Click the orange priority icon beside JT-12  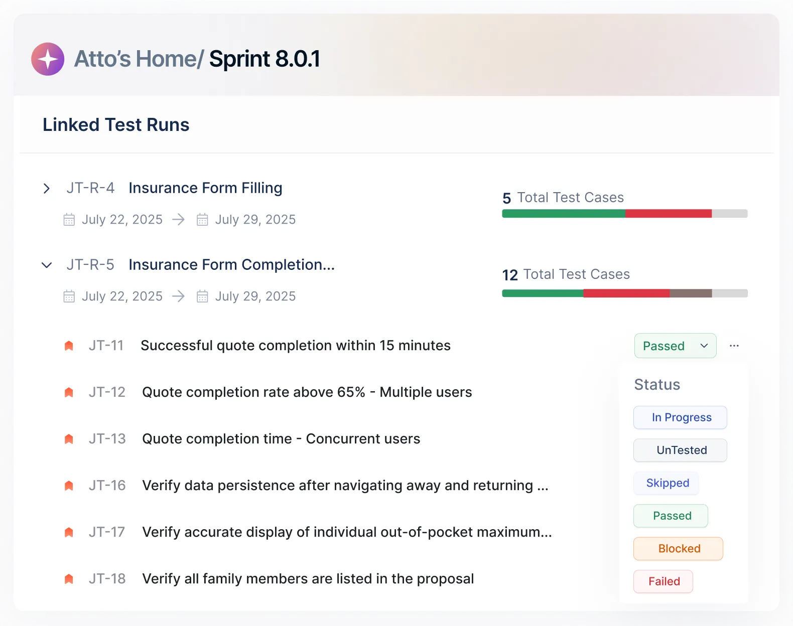(x=69, y=392)
